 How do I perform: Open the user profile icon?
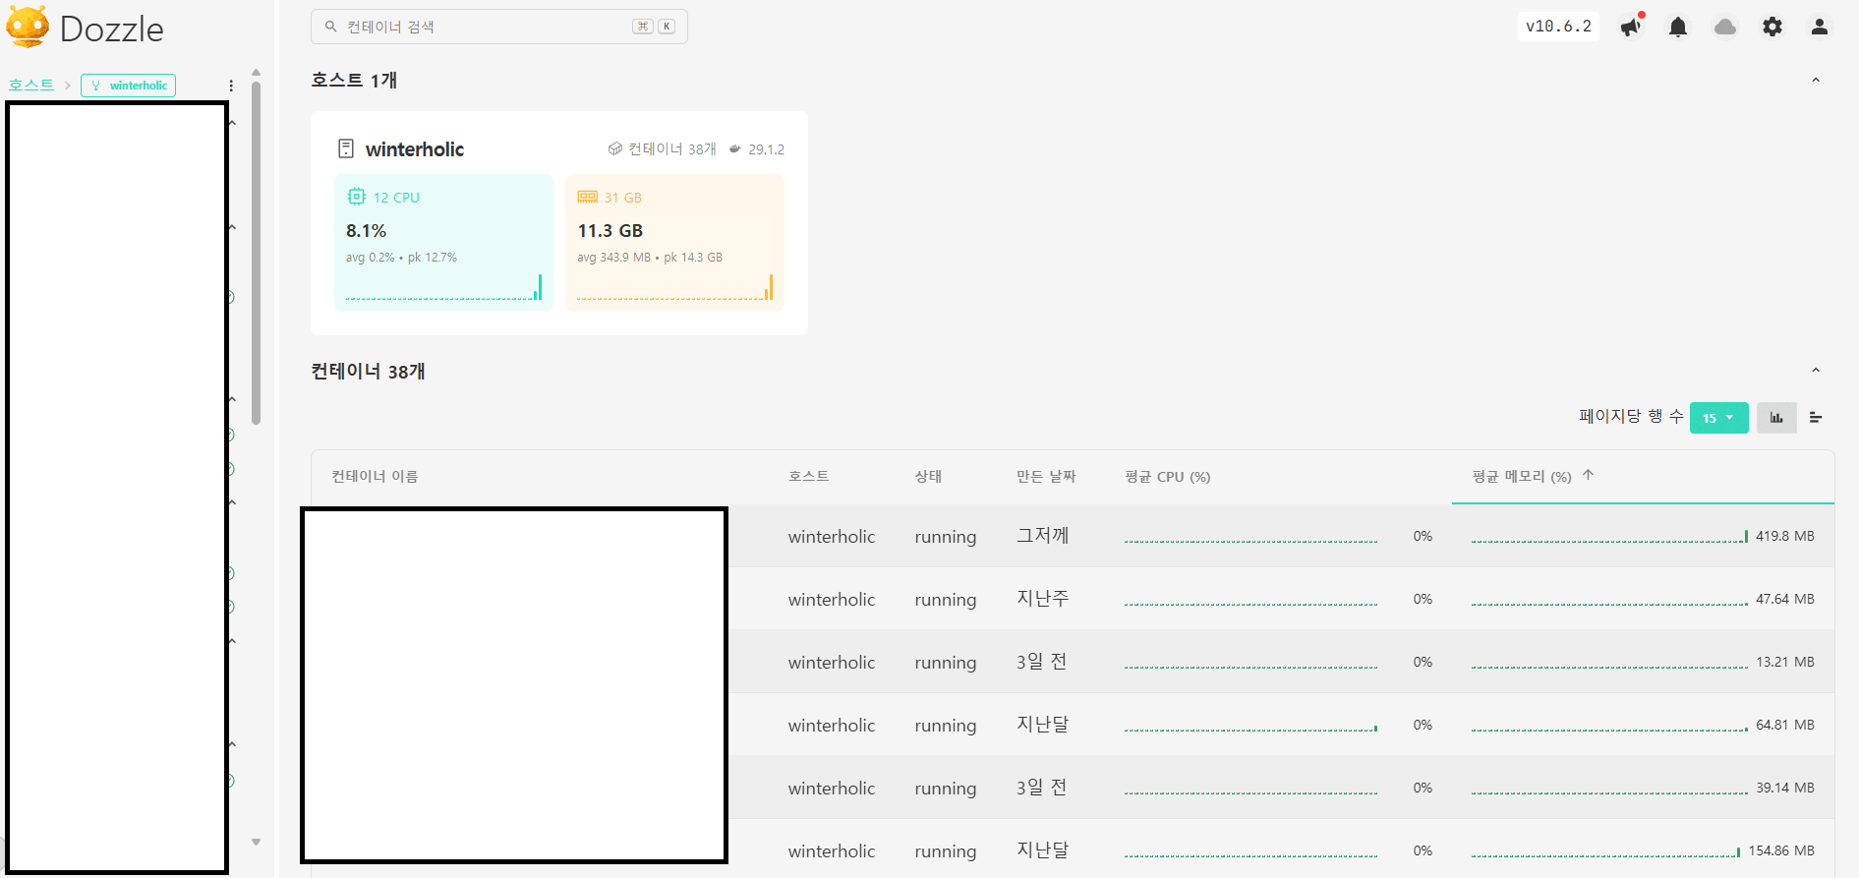(x=1820, y=27)
